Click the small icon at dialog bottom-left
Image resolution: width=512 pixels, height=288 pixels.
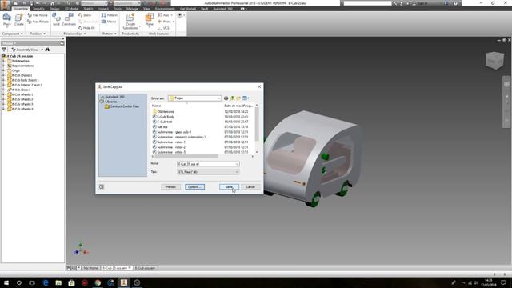102,186
